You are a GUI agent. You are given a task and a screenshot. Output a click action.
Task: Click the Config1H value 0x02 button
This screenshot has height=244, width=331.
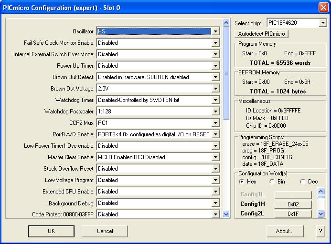coord(293,204)
